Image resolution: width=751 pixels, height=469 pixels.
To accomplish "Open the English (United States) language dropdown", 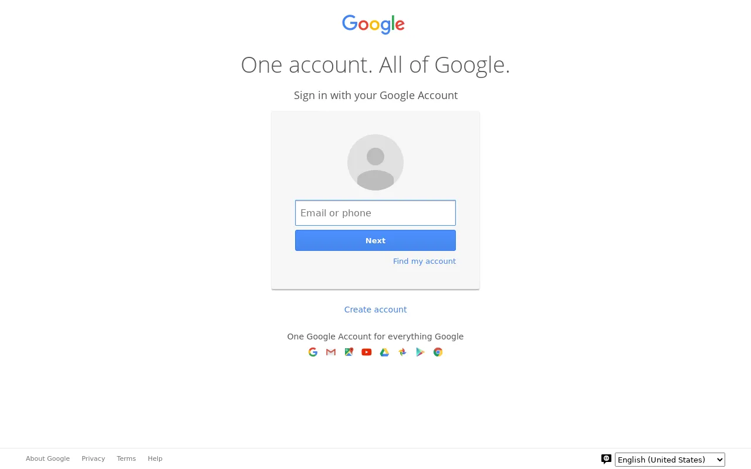I will (x=670, y=460).
